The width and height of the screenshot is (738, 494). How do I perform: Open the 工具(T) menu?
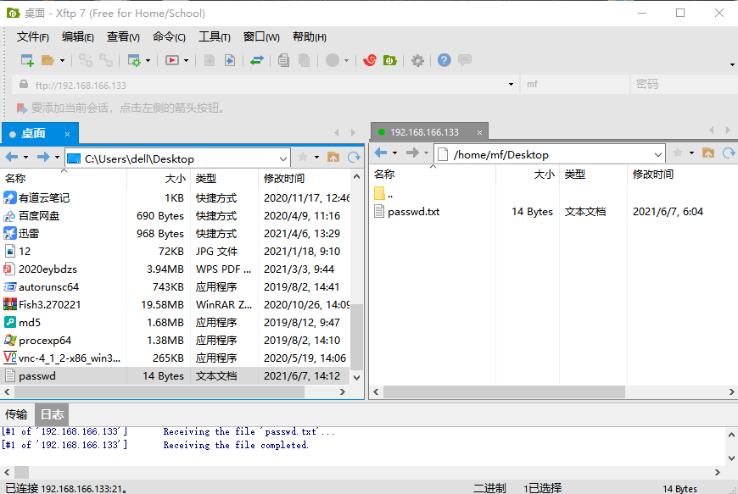[x=214, y=36]
